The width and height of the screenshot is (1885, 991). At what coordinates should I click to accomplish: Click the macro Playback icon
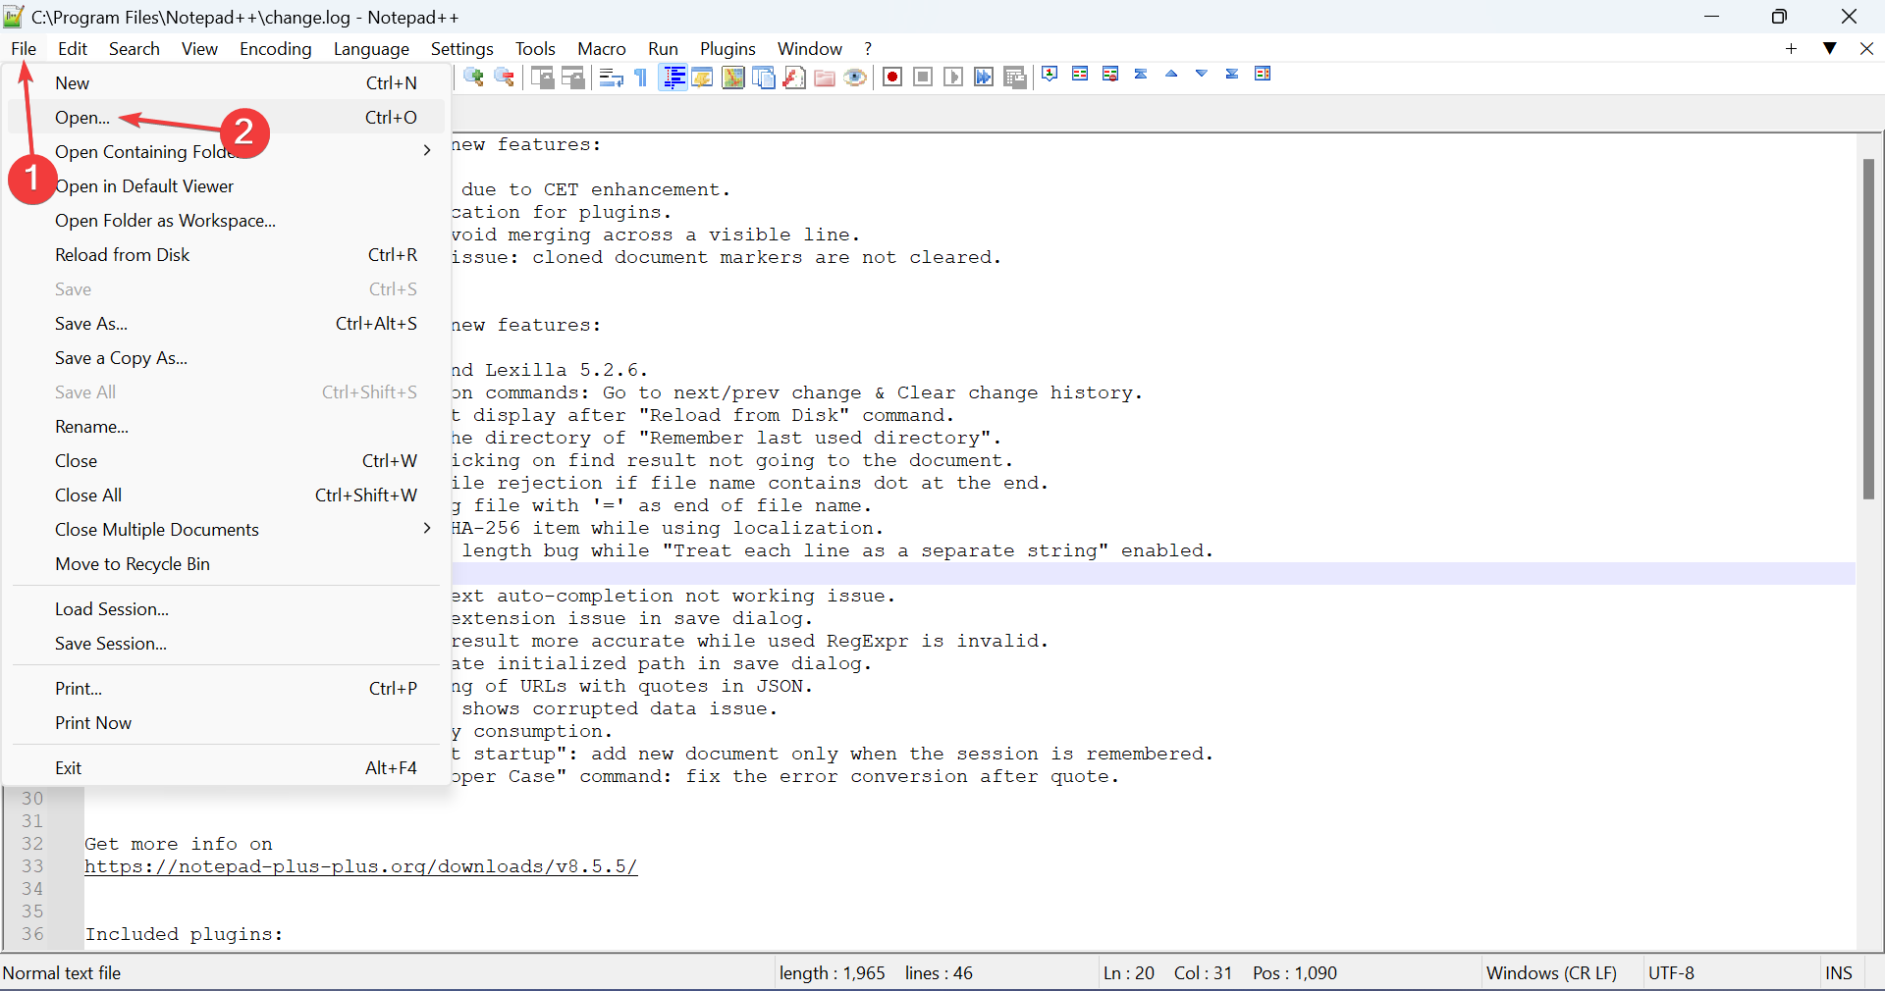(x=953, y=78)
